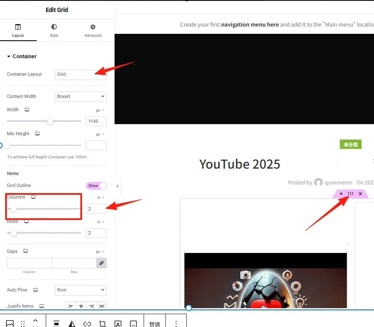Switch to the Layout tab
This screenshot has width=374, height=327.
coord(18,27)
